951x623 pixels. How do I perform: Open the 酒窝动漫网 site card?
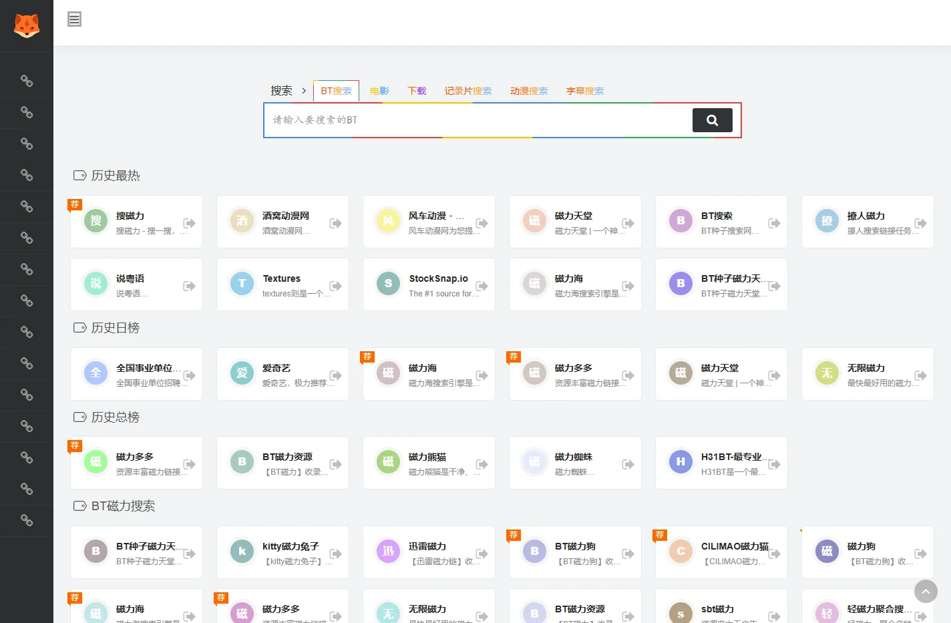(x=282, y=222)
